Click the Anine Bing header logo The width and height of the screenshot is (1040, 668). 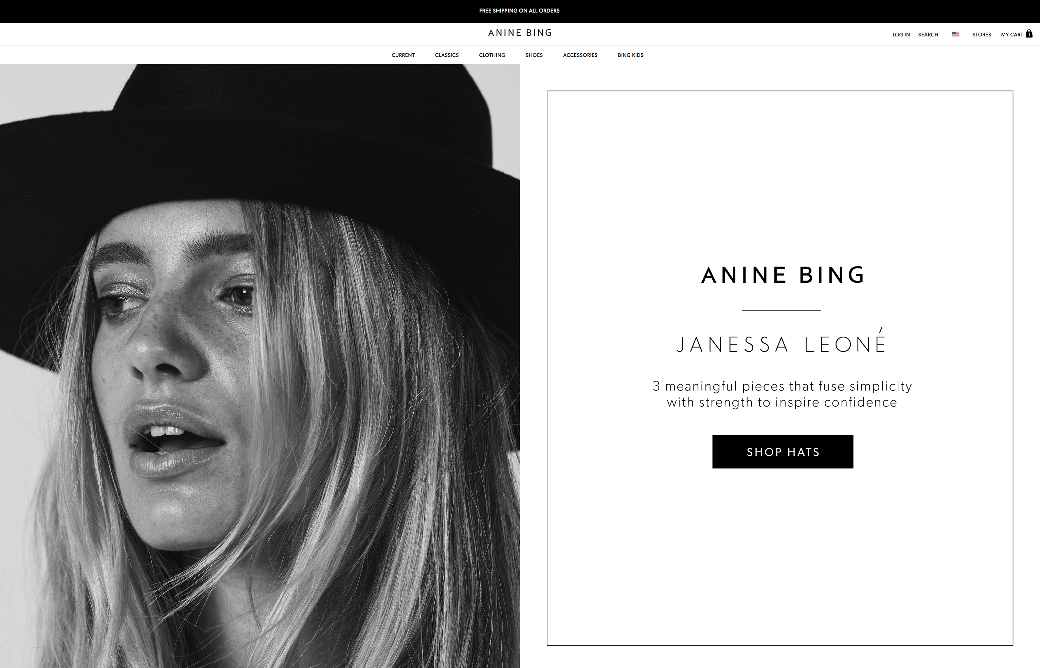[520, 33]
